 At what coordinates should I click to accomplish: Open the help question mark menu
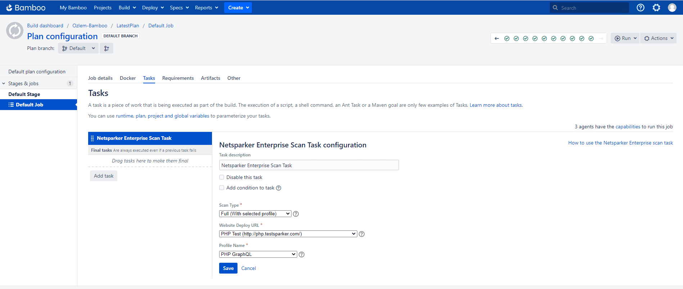[640, 8]
